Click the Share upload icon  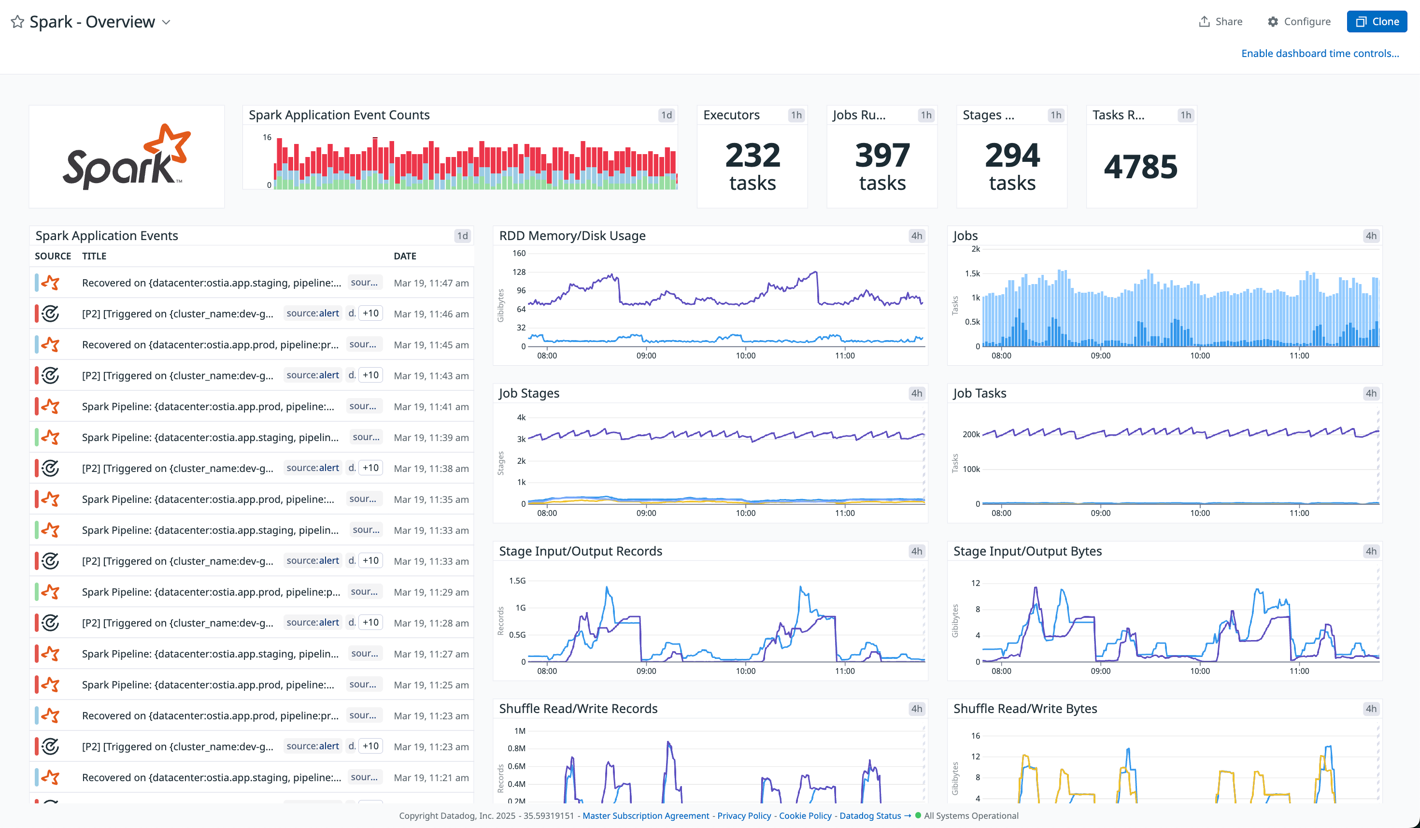pos(1204,21)
